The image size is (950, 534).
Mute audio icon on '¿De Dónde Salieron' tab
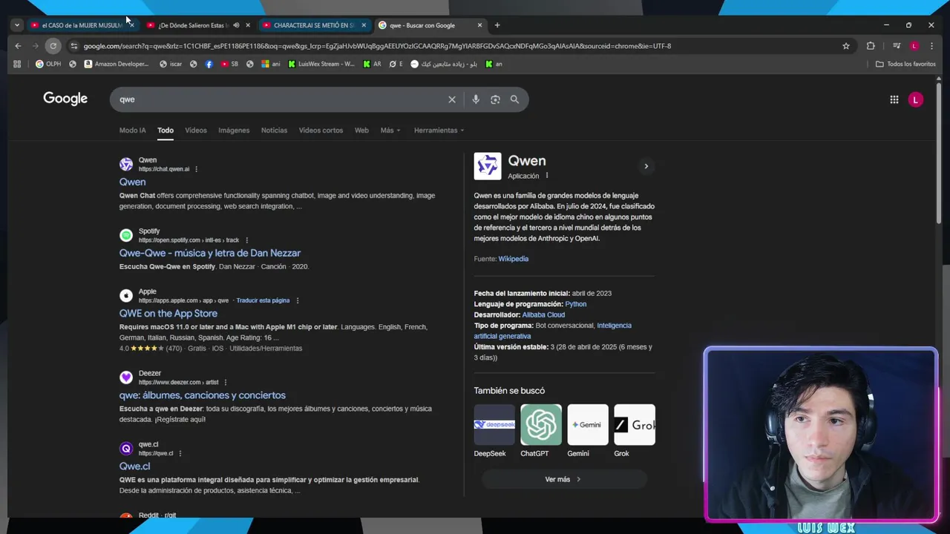236,25
